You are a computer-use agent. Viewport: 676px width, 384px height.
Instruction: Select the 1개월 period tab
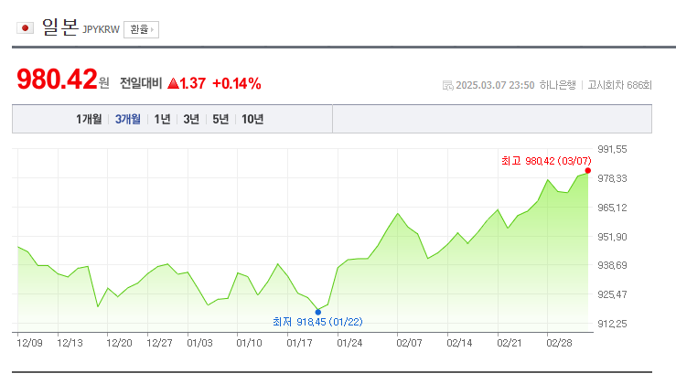point(89,119)
